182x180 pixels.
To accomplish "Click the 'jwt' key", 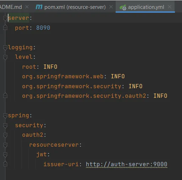I will pos(42,155).
